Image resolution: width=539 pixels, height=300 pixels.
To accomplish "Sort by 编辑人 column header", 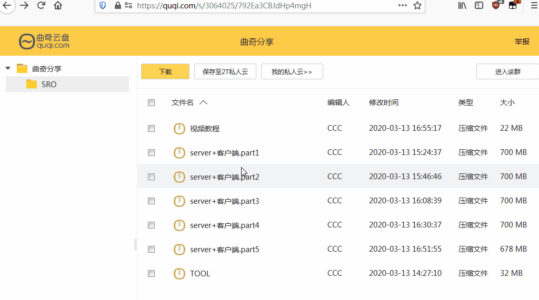I will [338, 102].
